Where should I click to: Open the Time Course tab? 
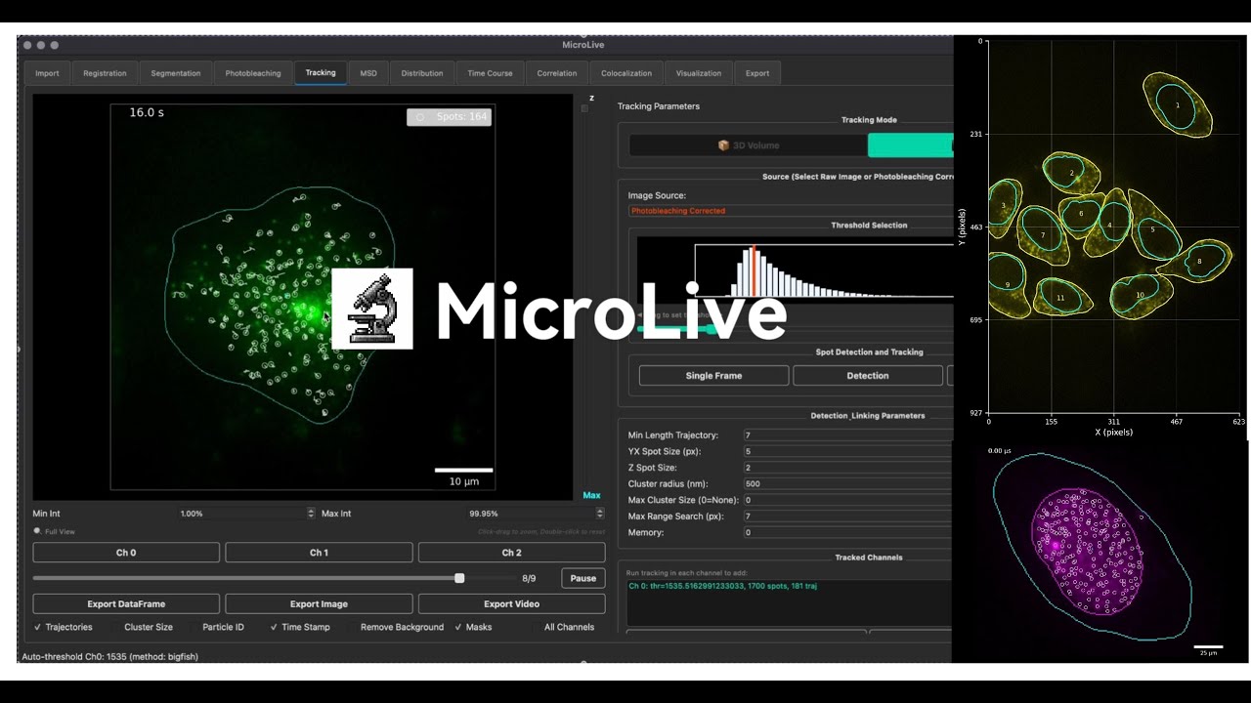[490, 73]
